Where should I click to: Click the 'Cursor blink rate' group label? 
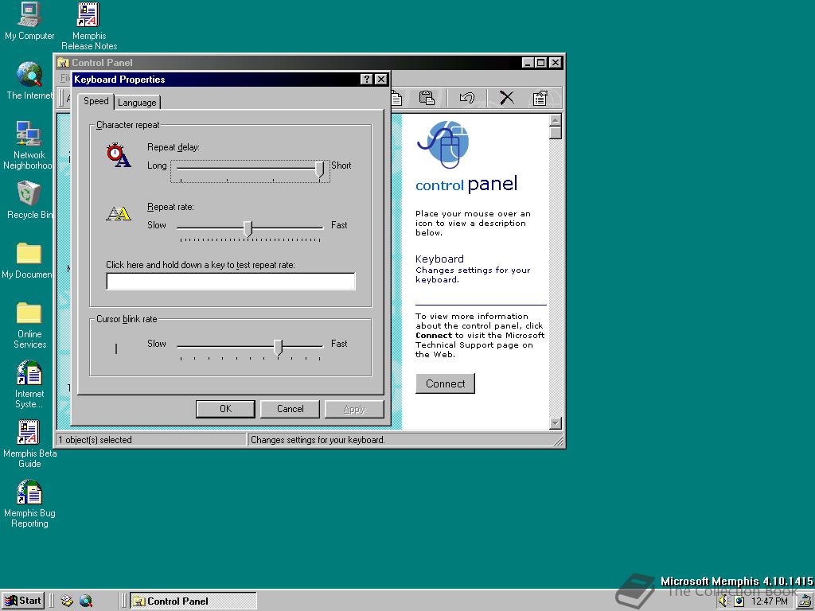click(127, 319)
